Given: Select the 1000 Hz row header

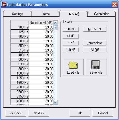Looking at the screenshot, I should point(20,73).
